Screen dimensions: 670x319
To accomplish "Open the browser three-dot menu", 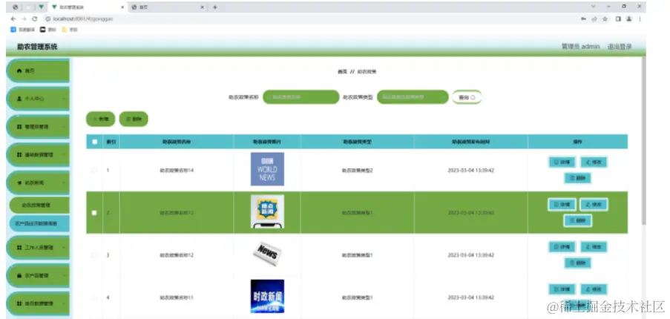I will click(640, 19).
